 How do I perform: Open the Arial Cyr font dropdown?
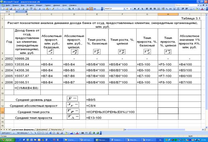(124, 9)
